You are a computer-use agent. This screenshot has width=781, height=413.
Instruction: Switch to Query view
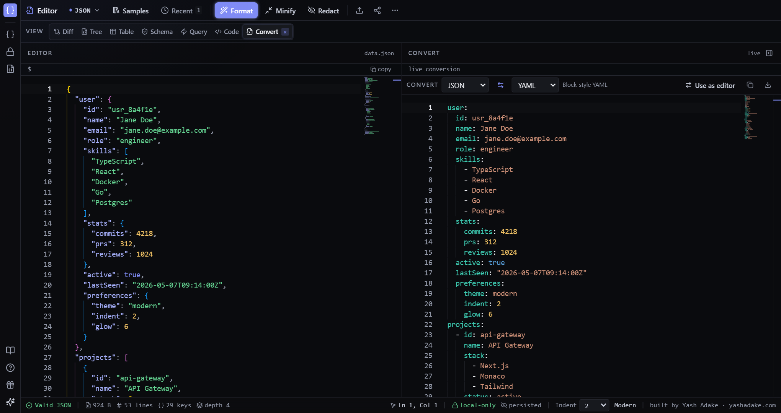click(x=194, y=32)
